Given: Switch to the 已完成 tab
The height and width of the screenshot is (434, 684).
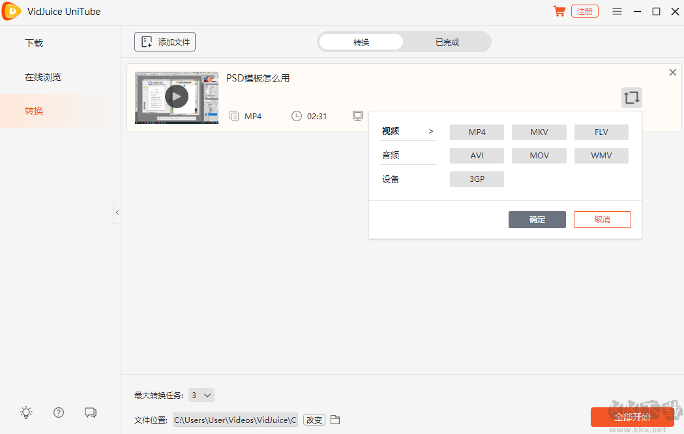Looking at the screenshot, I should pyautogui.click(x=447, y=41).
